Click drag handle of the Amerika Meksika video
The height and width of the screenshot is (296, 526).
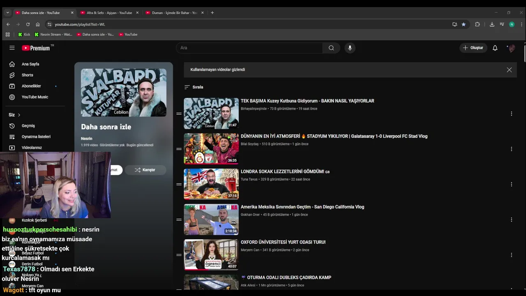[179, 220]
